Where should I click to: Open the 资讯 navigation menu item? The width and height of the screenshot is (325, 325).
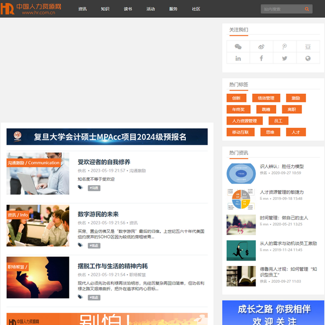click(x=82, y=9)
